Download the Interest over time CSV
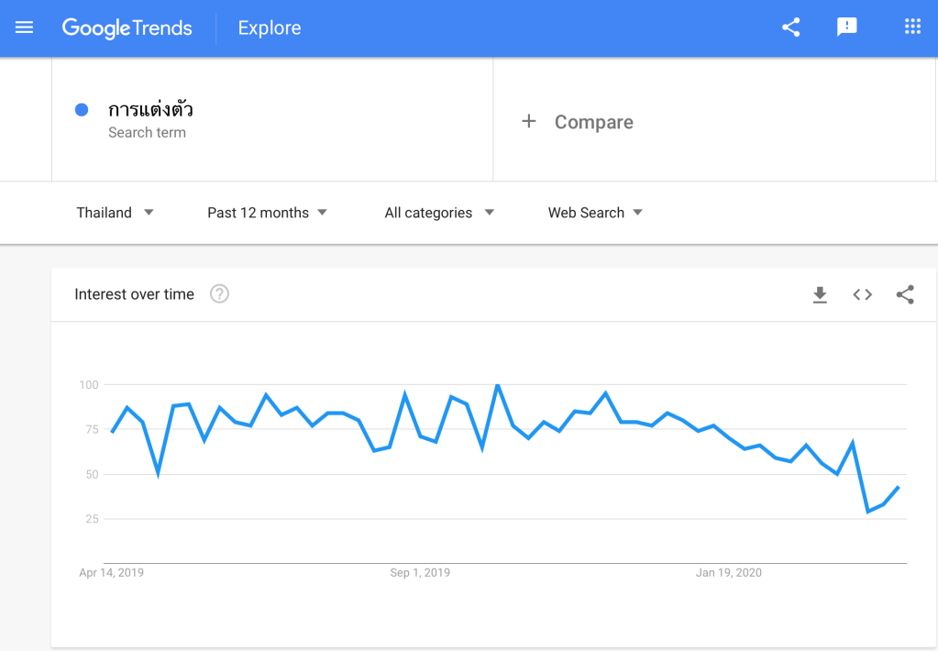 click(820, 294)
